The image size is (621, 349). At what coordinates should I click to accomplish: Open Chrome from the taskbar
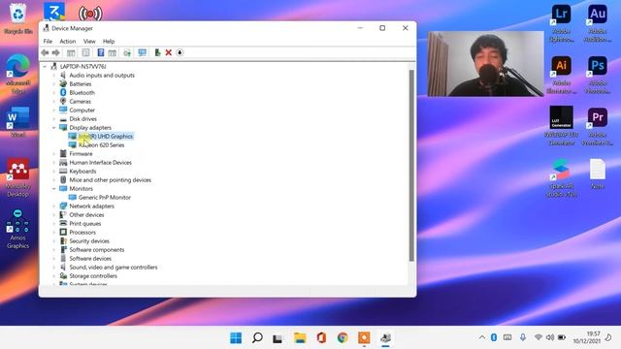pos(343,338)
